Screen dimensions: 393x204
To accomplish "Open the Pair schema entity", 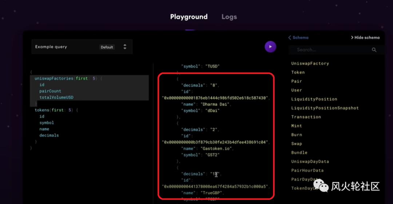I will pyautogui.click(x=297, y=81).
